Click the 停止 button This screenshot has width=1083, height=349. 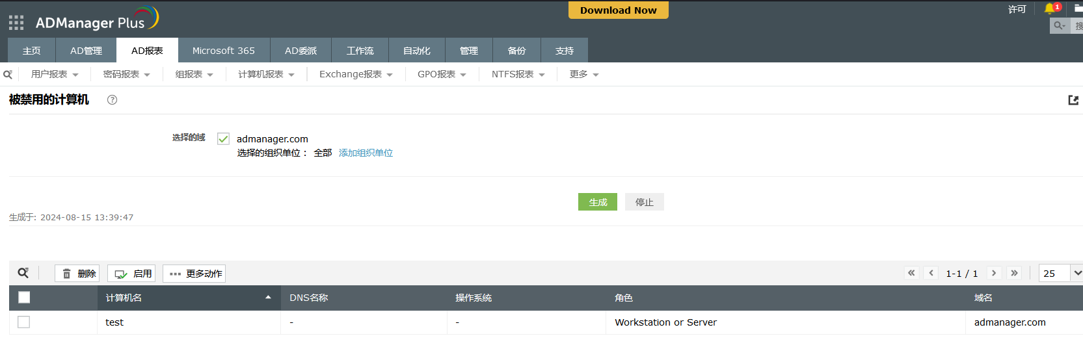pos(645,202)
